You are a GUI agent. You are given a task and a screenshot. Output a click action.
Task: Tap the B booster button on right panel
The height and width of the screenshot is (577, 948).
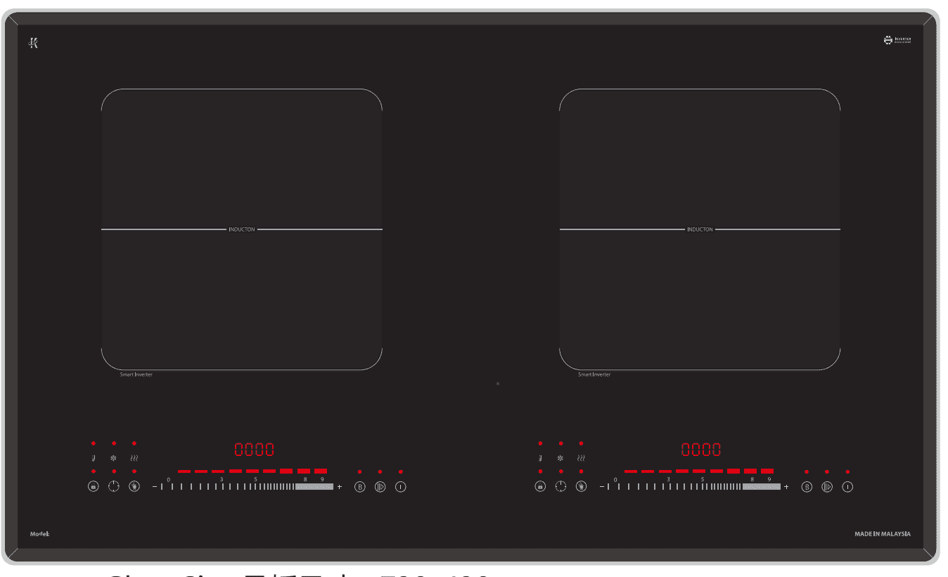(807, 486)
